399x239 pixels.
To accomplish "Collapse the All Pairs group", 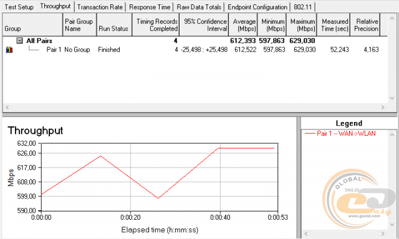I will (19, 40).
